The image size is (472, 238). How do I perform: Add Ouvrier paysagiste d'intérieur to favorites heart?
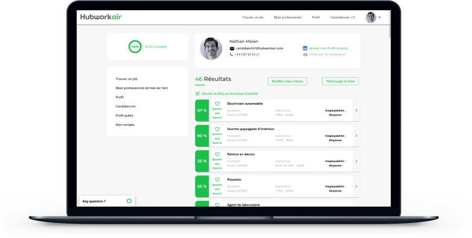tap(217, 129)
